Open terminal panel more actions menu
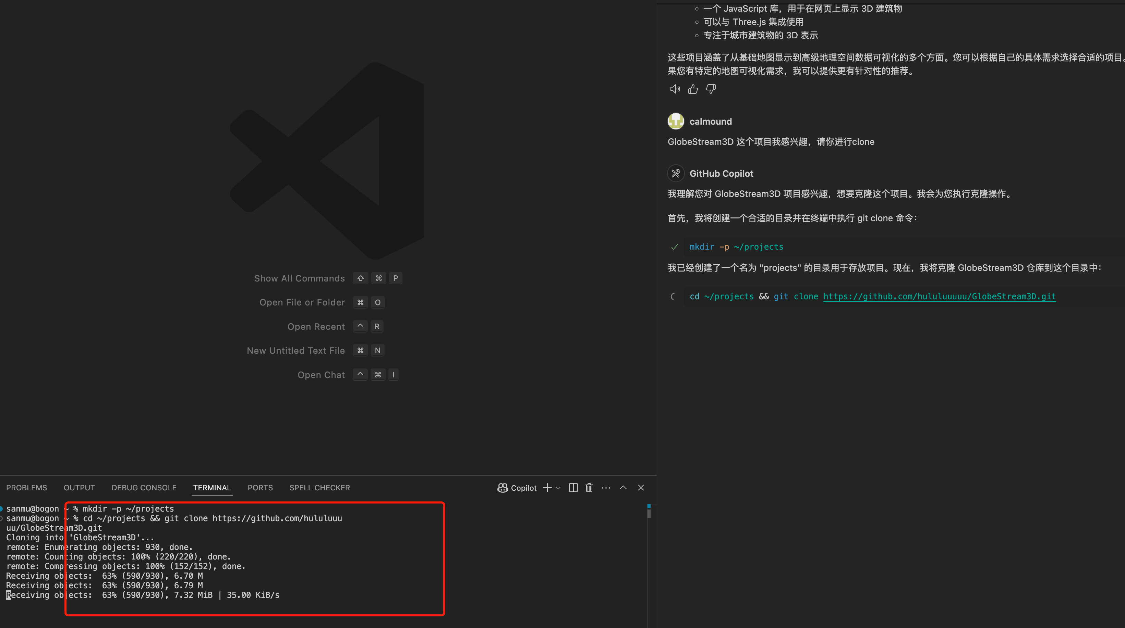The height and width of the screenshot is (628, 1125). pos(606,488)
